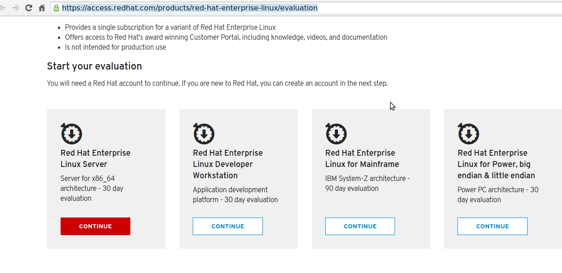Select the Red Hat Enterprise Linux Server title

pos(95,158)
